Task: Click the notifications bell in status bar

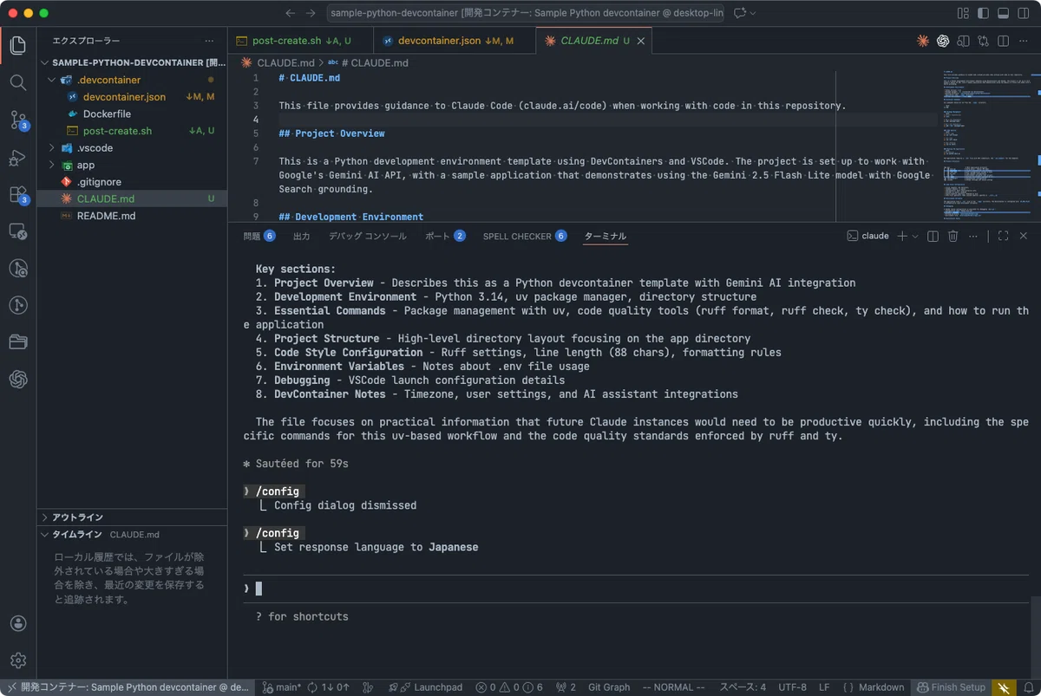Action: pyautogui.click(x=1027, y=687)
